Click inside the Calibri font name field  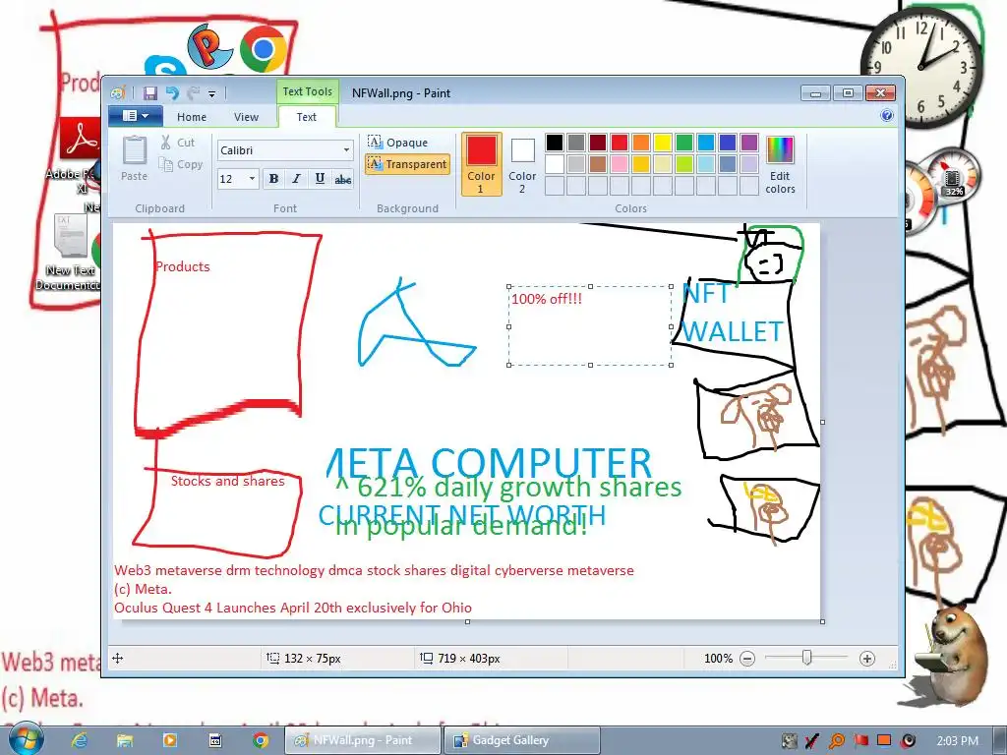coord(279,150)
